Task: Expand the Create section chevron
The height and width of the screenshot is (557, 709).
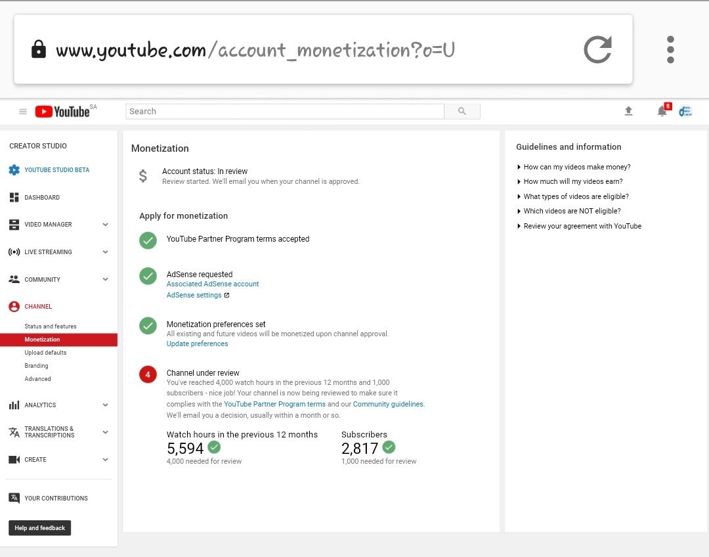Action: point(105,460)
